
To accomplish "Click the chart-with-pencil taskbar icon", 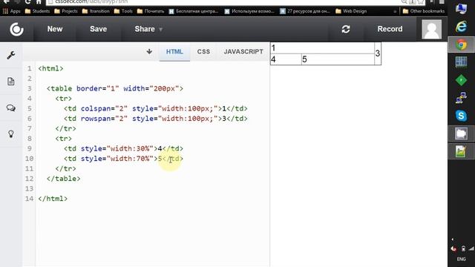I will click(461, 151).
